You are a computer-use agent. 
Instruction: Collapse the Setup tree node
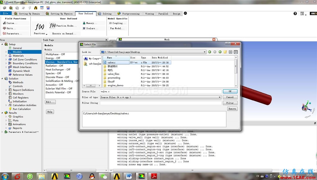click(2, 44)
